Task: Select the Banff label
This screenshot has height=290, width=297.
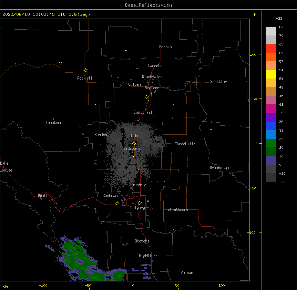Action: 43,195
